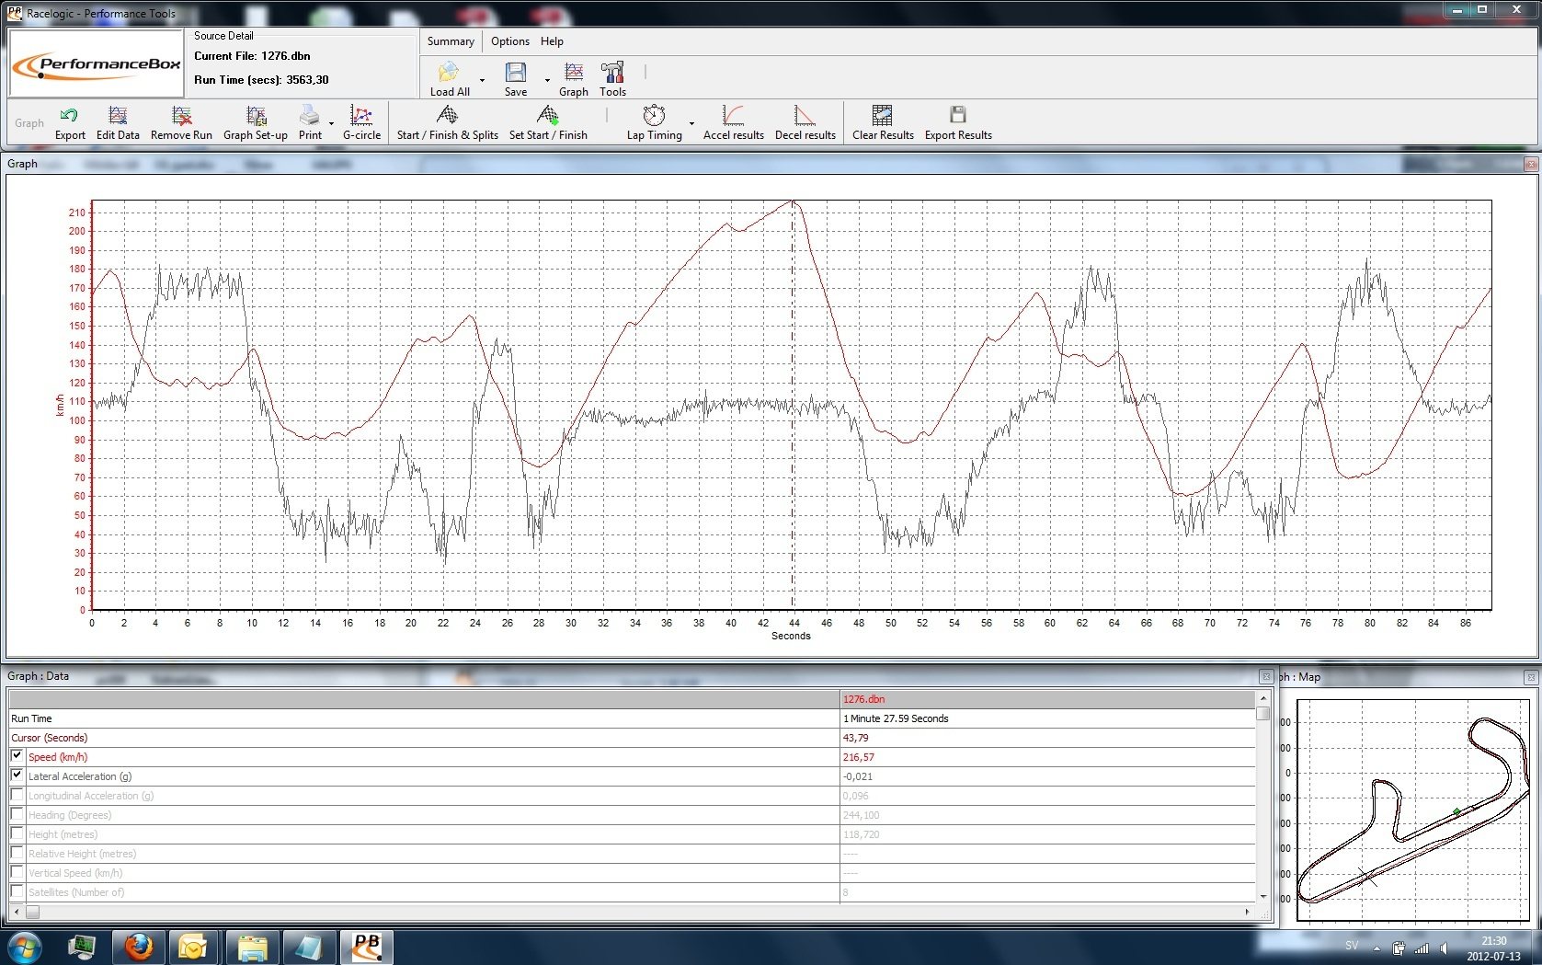Click data table vertical scroll down arrow
1542x965 pixels.
1263,896
